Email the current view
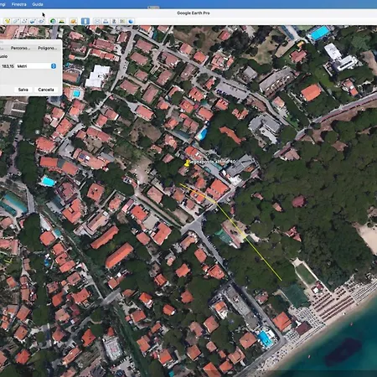Viewport: 377px width, 377px height. point(97,21)
